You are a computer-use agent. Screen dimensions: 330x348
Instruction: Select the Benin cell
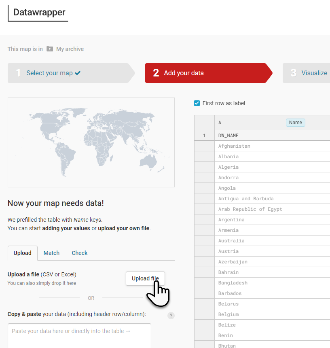(x=272, y=335)
